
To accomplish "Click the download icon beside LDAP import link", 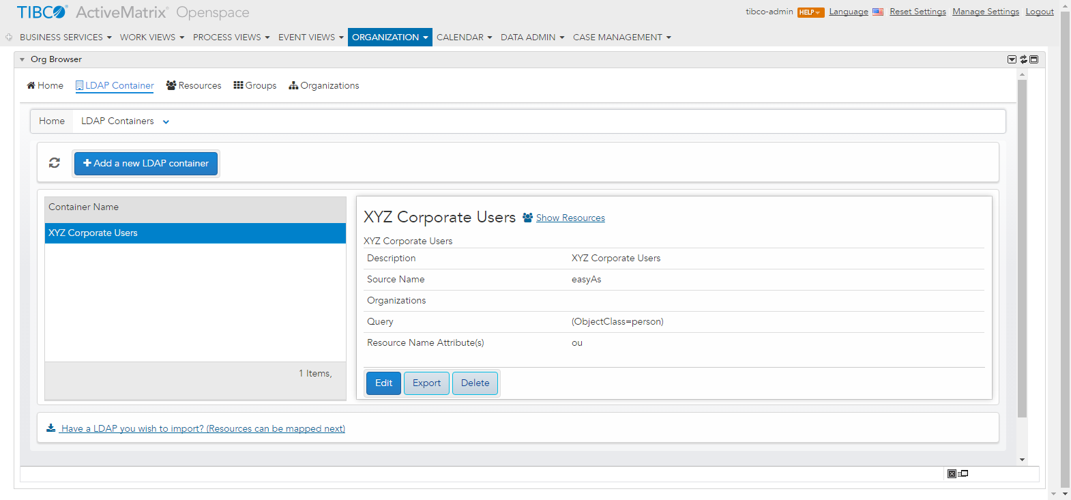I will pos(50,428).
